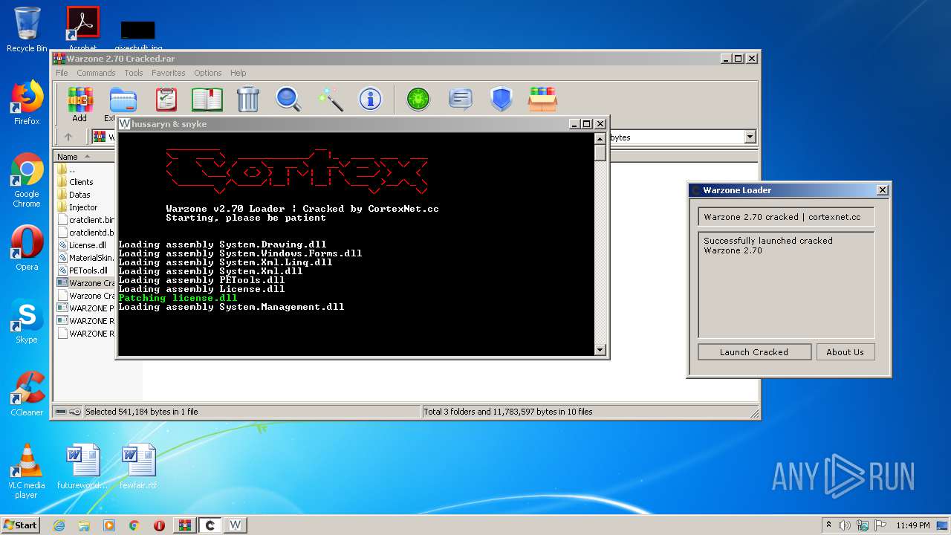951x535 pixels.
Task: Open the Acrobat desktop shortcut
Action: [x=82, y=30]
